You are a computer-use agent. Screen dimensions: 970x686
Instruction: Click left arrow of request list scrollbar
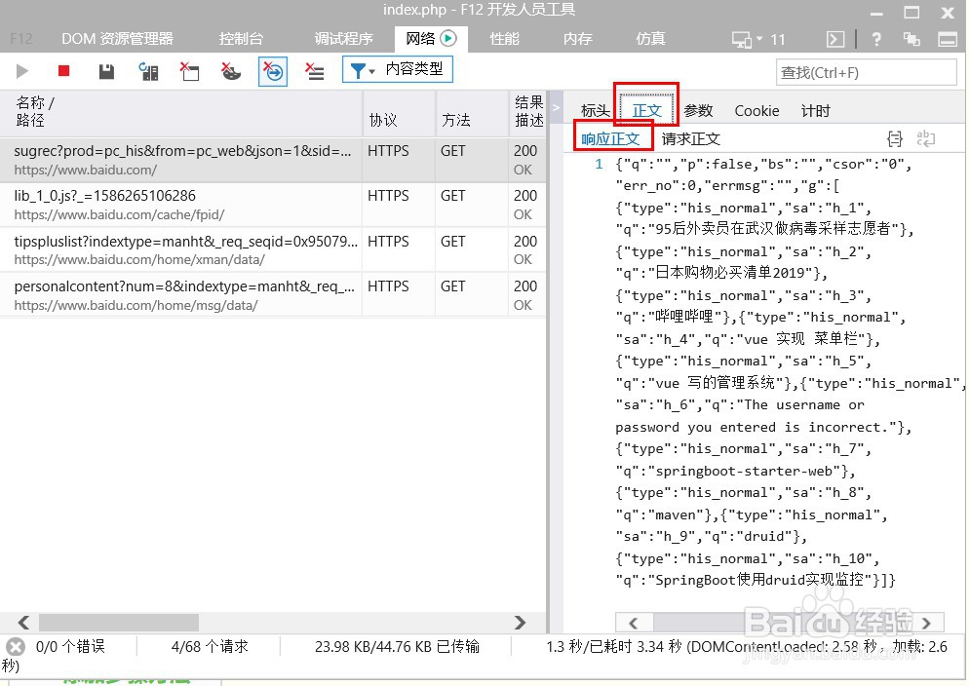tap(24, 623)
